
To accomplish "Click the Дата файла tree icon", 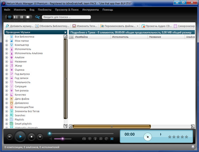I will [12, 99].
